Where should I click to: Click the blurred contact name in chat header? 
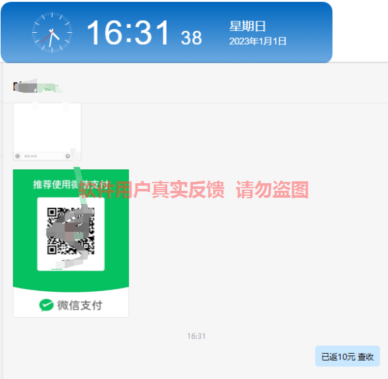pyautogui.click(x=36, y=87)
